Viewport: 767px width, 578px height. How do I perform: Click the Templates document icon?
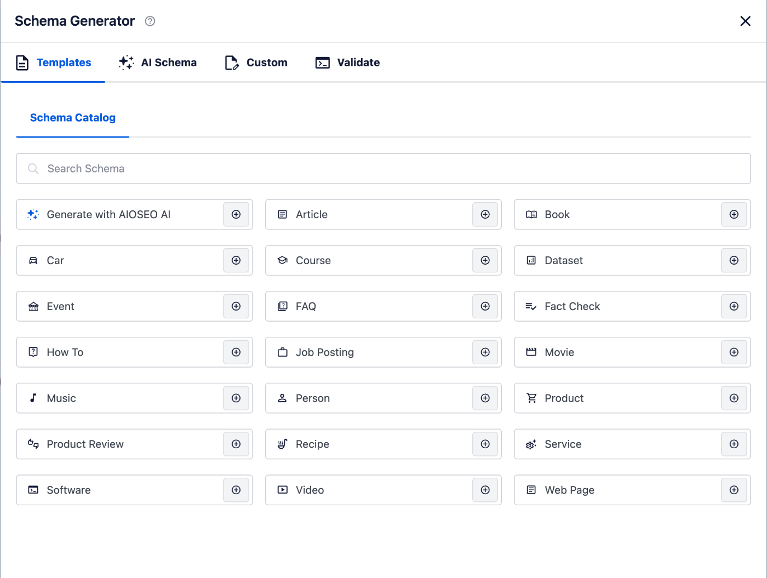(22, 62)
